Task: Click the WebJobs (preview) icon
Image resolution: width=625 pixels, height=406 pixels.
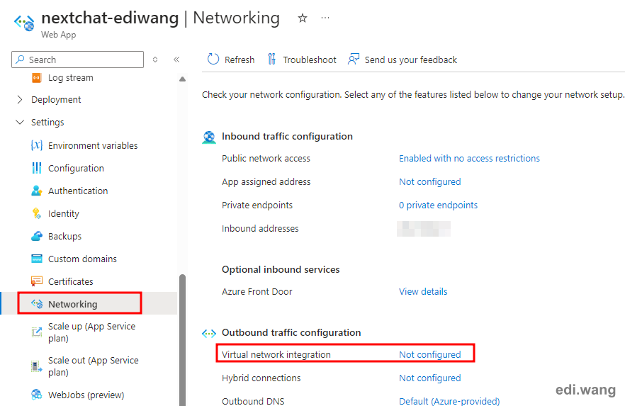Action: coord(37,395)
